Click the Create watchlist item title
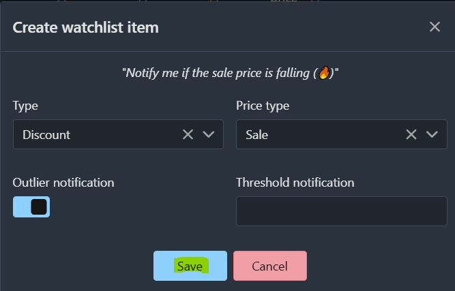 (86, 27)
